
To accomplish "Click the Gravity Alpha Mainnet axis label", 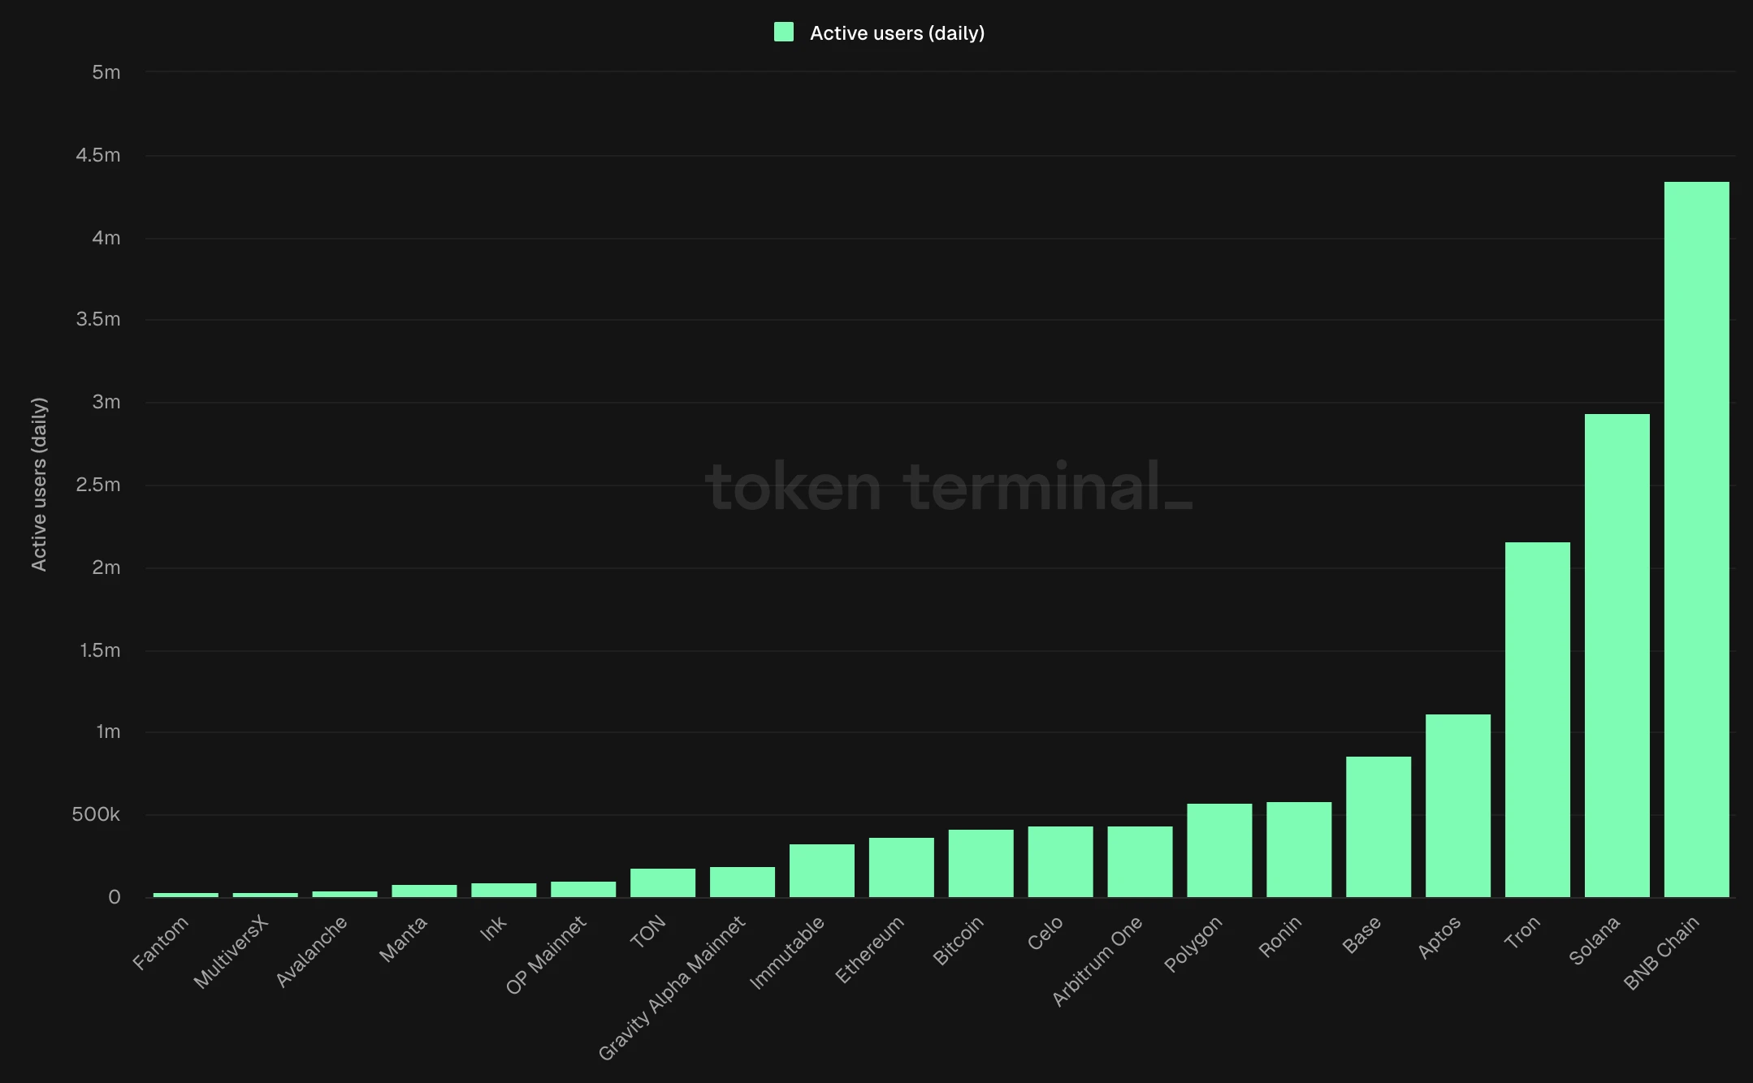I will point(673,987).
